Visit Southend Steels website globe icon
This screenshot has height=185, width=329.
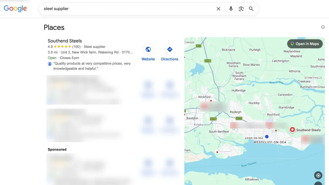(x=148, y=49)
